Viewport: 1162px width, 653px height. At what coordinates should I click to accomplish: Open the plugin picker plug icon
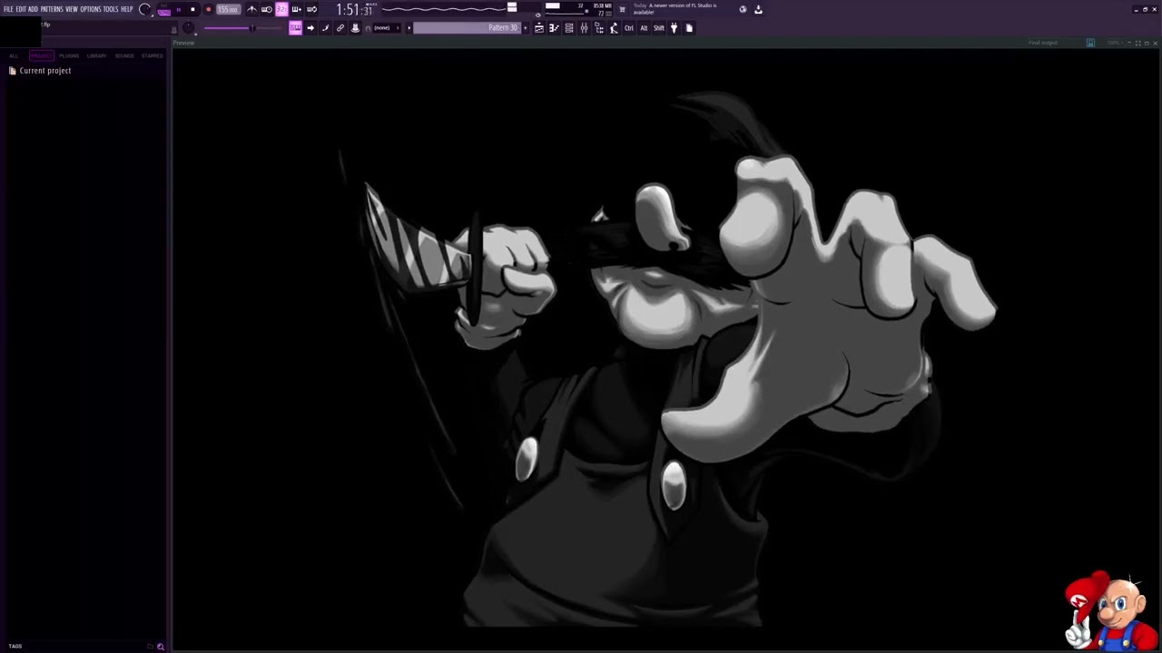pos(674,28)
